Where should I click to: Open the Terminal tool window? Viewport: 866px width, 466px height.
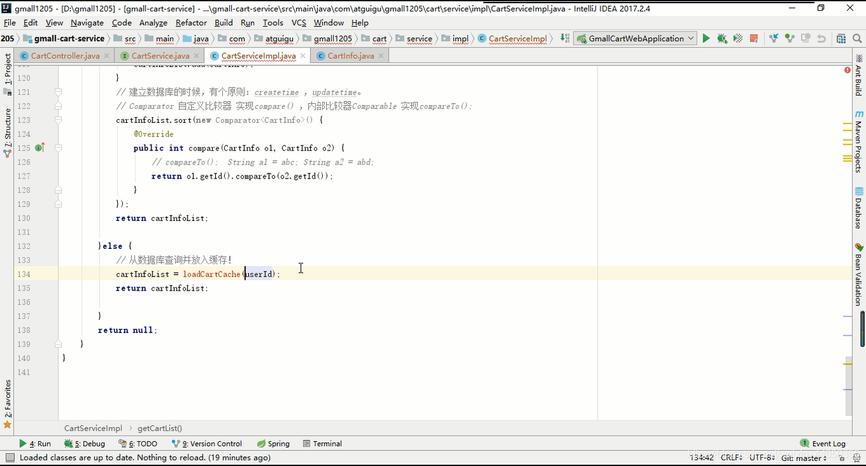point(322,443)
